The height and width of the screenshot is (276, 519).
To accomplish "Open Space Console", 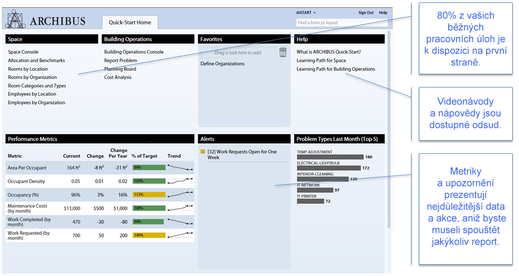I will coord(23,52).
